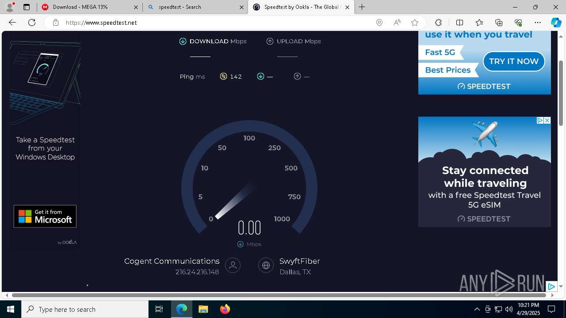Show hidden system tray icons
Image resolution: width=566 pixels, height=318 pixels.
pyautogui.click(x=477, y=309)
